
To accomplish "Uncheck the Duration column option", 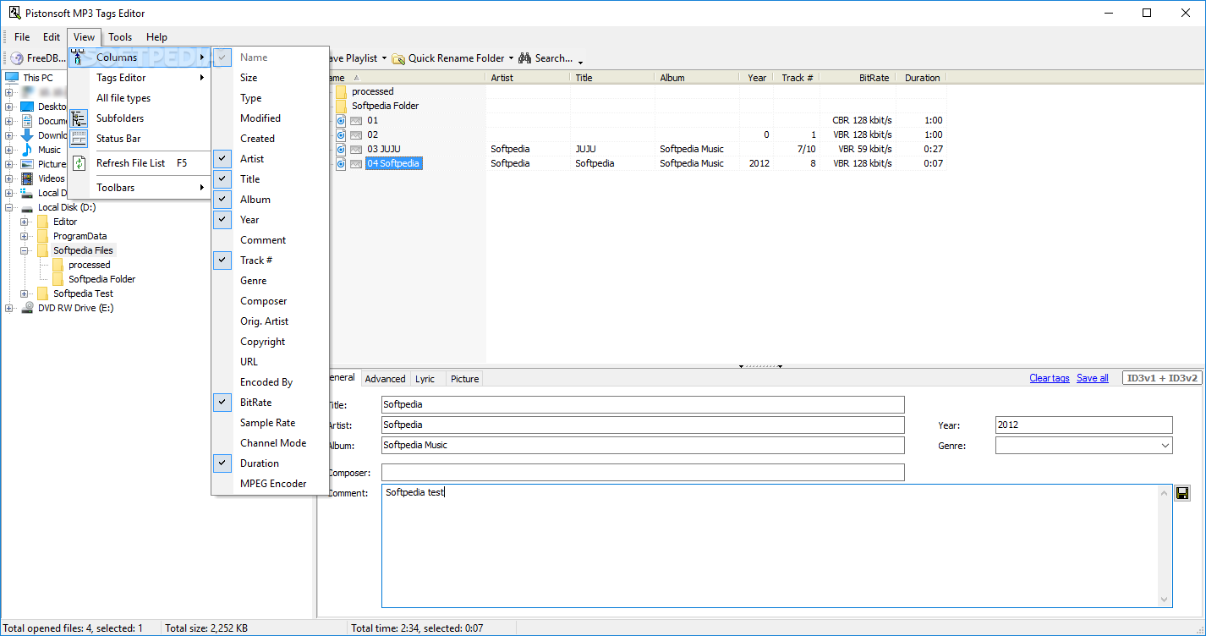I will [x=222, y=463].
